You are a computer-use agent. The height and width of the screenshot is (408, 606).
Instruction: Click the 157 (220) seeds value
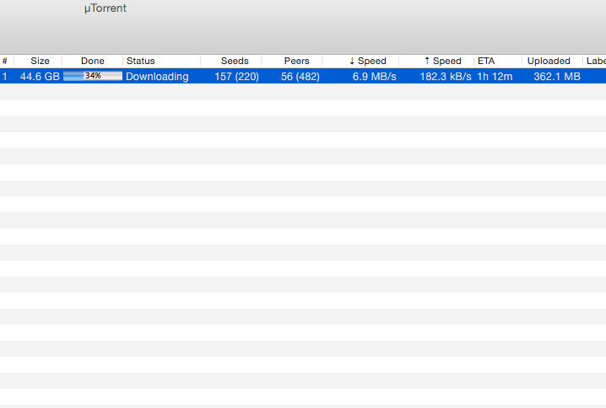tap(236, 77)
